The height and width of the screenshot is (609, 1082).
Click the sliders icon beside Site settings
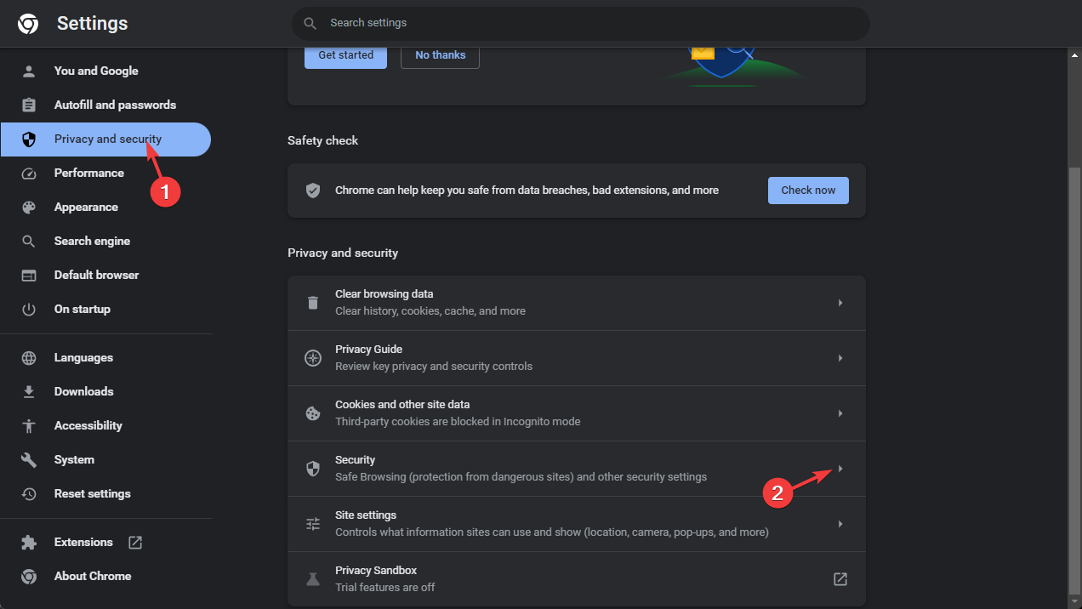tap(313, 524)
